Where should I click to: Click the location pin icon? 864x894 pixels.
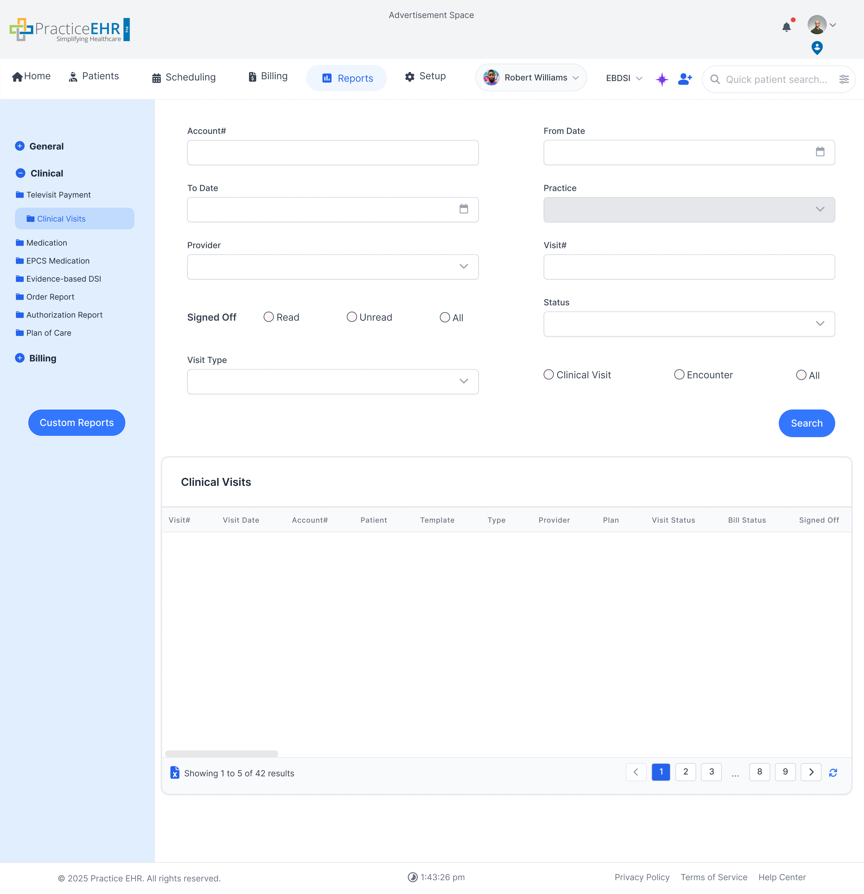click(817, 47)
